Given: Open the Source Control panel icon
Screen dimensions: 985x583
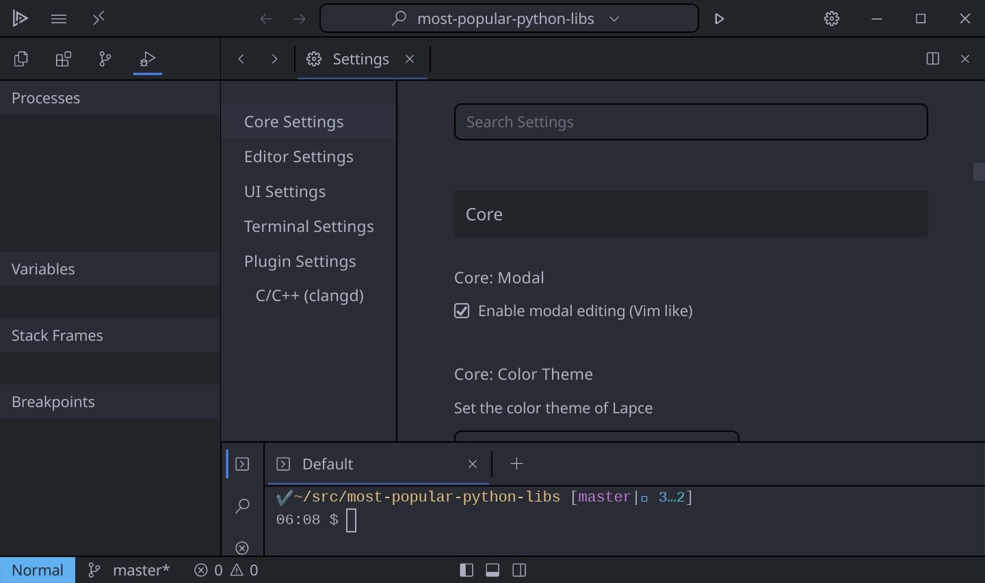Looking at the screenshot, I should [x=105, y=60].
